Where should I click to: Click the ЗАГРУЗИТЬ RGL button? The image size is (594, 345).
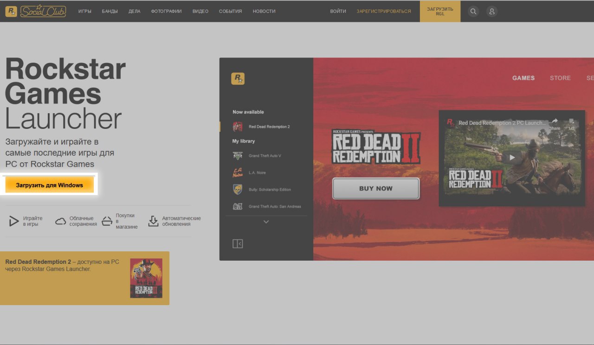pyautogui.click(x=440, y=11)
